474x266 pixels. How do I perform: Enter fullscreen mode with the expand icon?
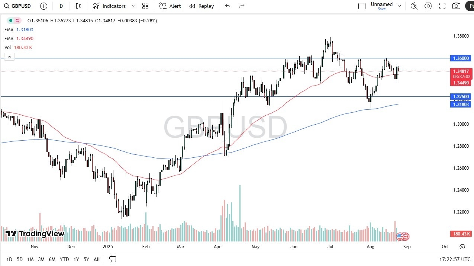[442, 6]
